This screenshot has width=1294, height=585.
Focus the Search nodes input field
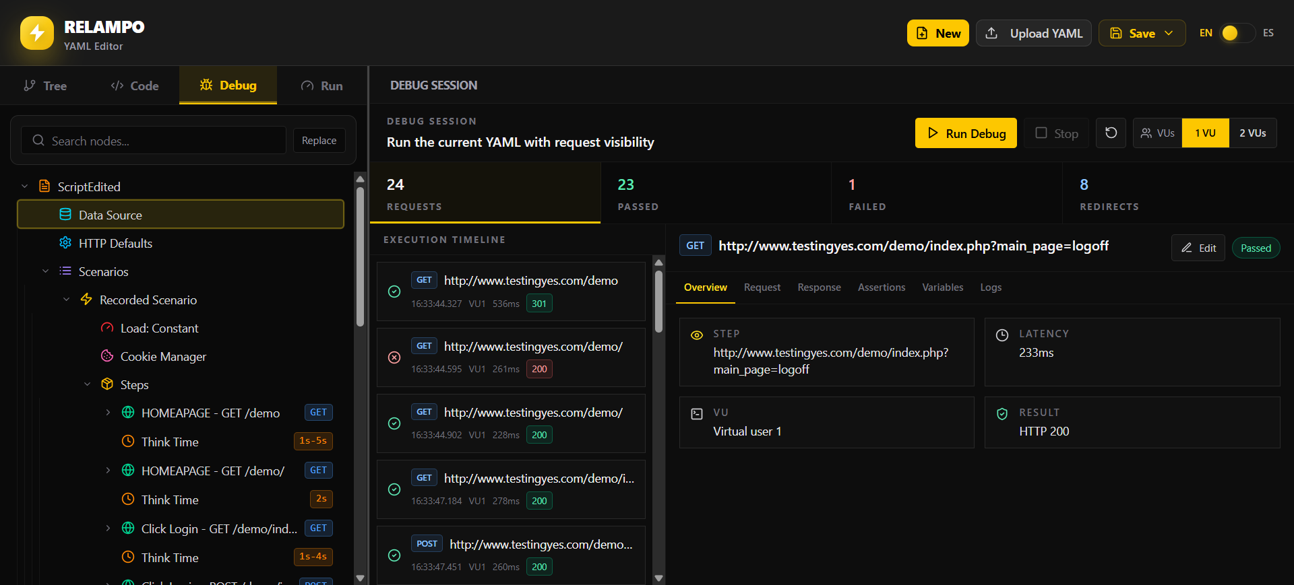click(154, 141)
